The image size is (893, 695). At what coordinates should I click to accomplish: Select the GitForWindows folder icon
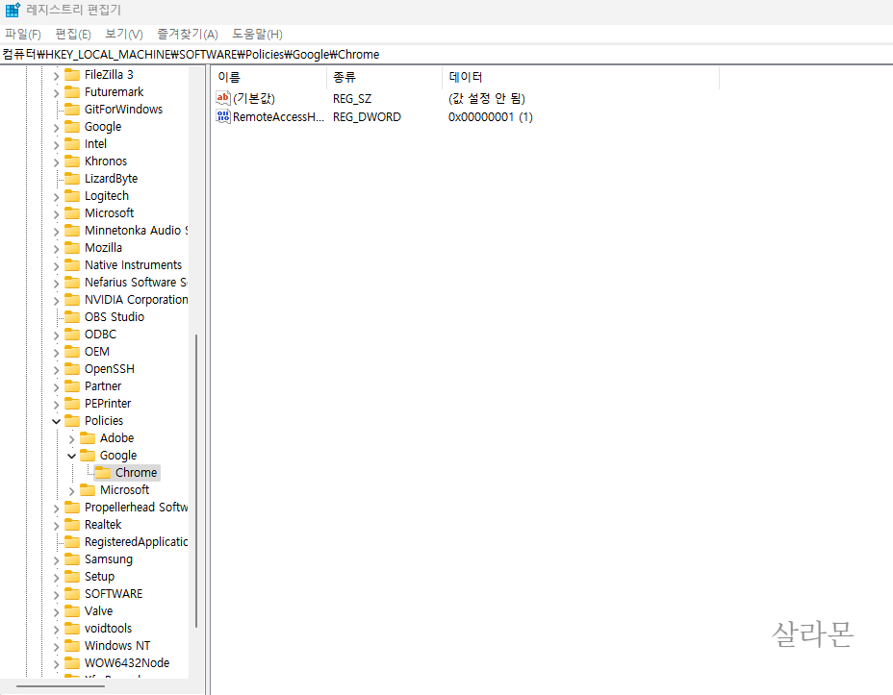click(x=72, y=110)
